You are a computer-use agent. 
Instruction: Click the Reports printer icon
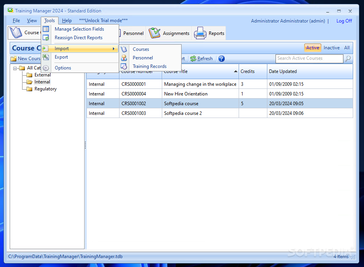click(200, 33)
